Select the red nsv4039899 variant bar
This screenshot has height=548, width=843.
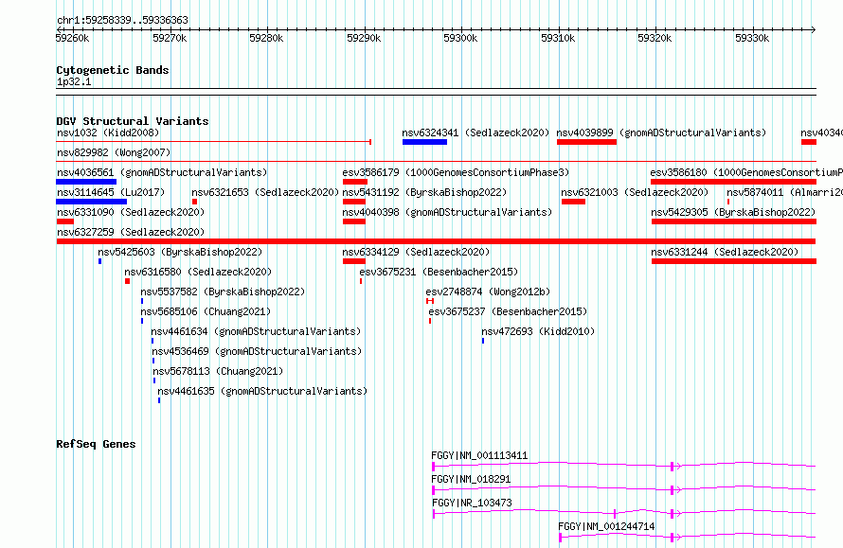tap(586, 142)
